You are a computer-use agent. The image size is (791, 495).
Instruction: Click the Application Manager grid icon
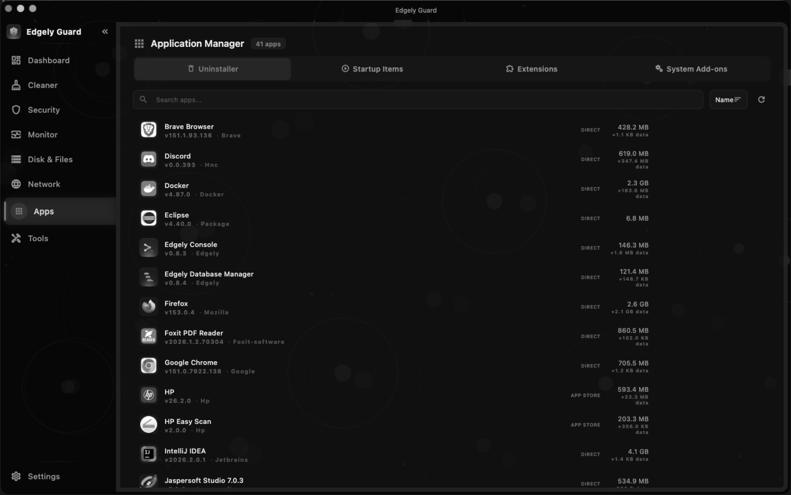[139, 43]
